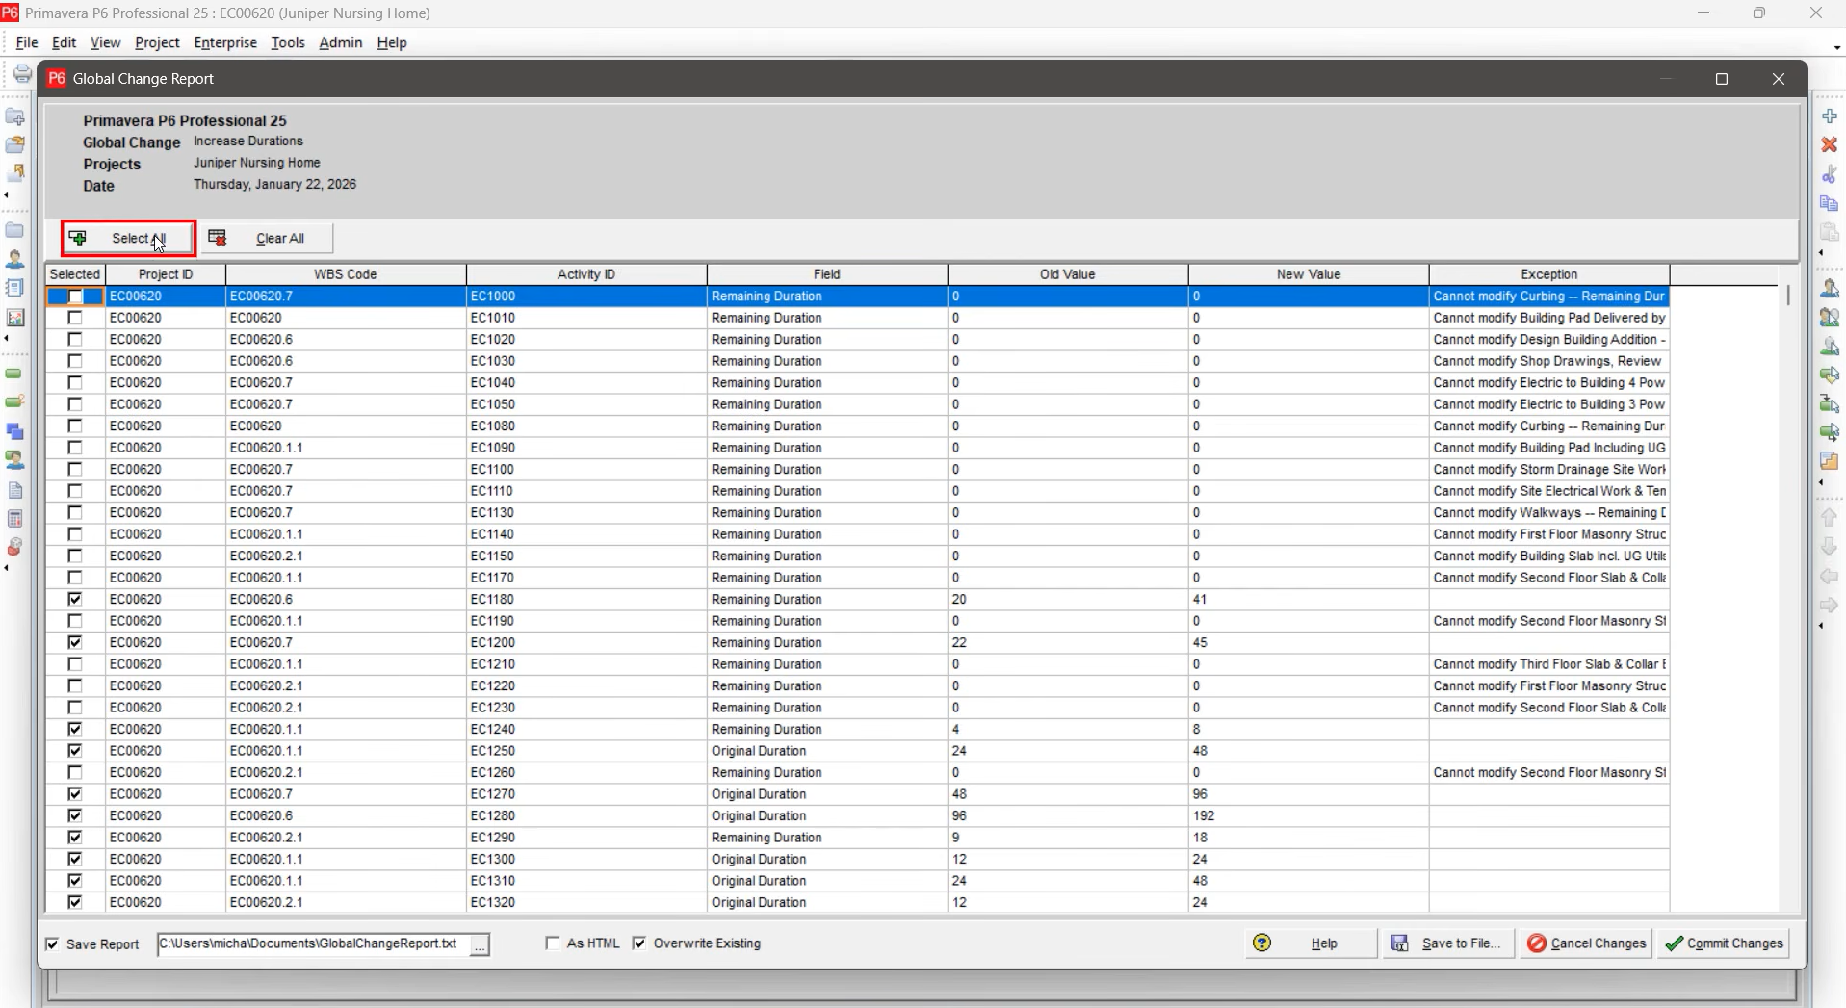Click the report file path input field
1846x1008 pixels.
tap(311, 944)
